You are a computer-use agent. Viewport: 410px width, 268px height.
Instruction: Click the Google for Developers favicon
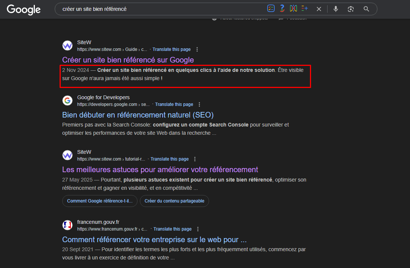(67, 100)
